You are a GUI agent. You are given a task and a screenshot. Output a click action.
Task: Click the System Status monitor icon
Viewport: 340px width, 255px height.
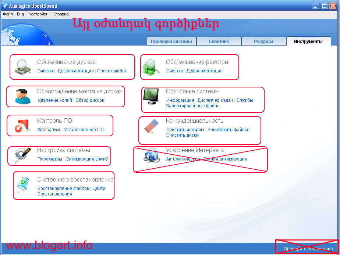pos(151,96)
